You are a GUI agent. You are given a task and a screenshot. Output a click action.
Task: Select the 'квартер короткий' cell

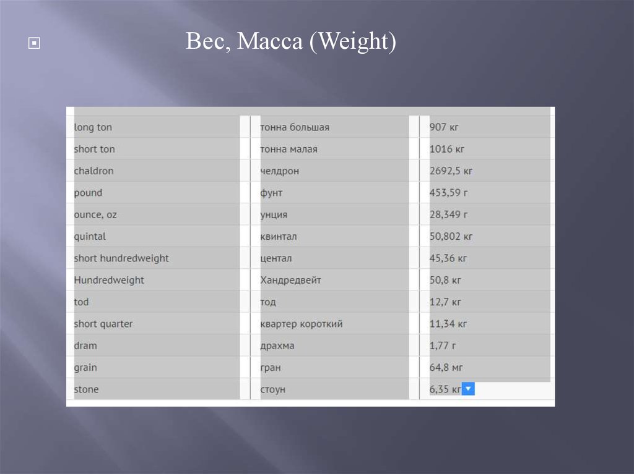[302, 324]
